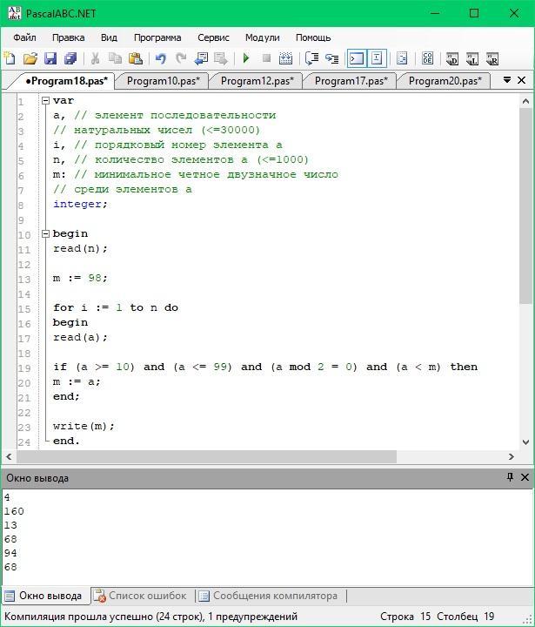Click the Open file folder icon
Image resolution: width=535 pixels, height=627 pixels.
coord(30,59)
